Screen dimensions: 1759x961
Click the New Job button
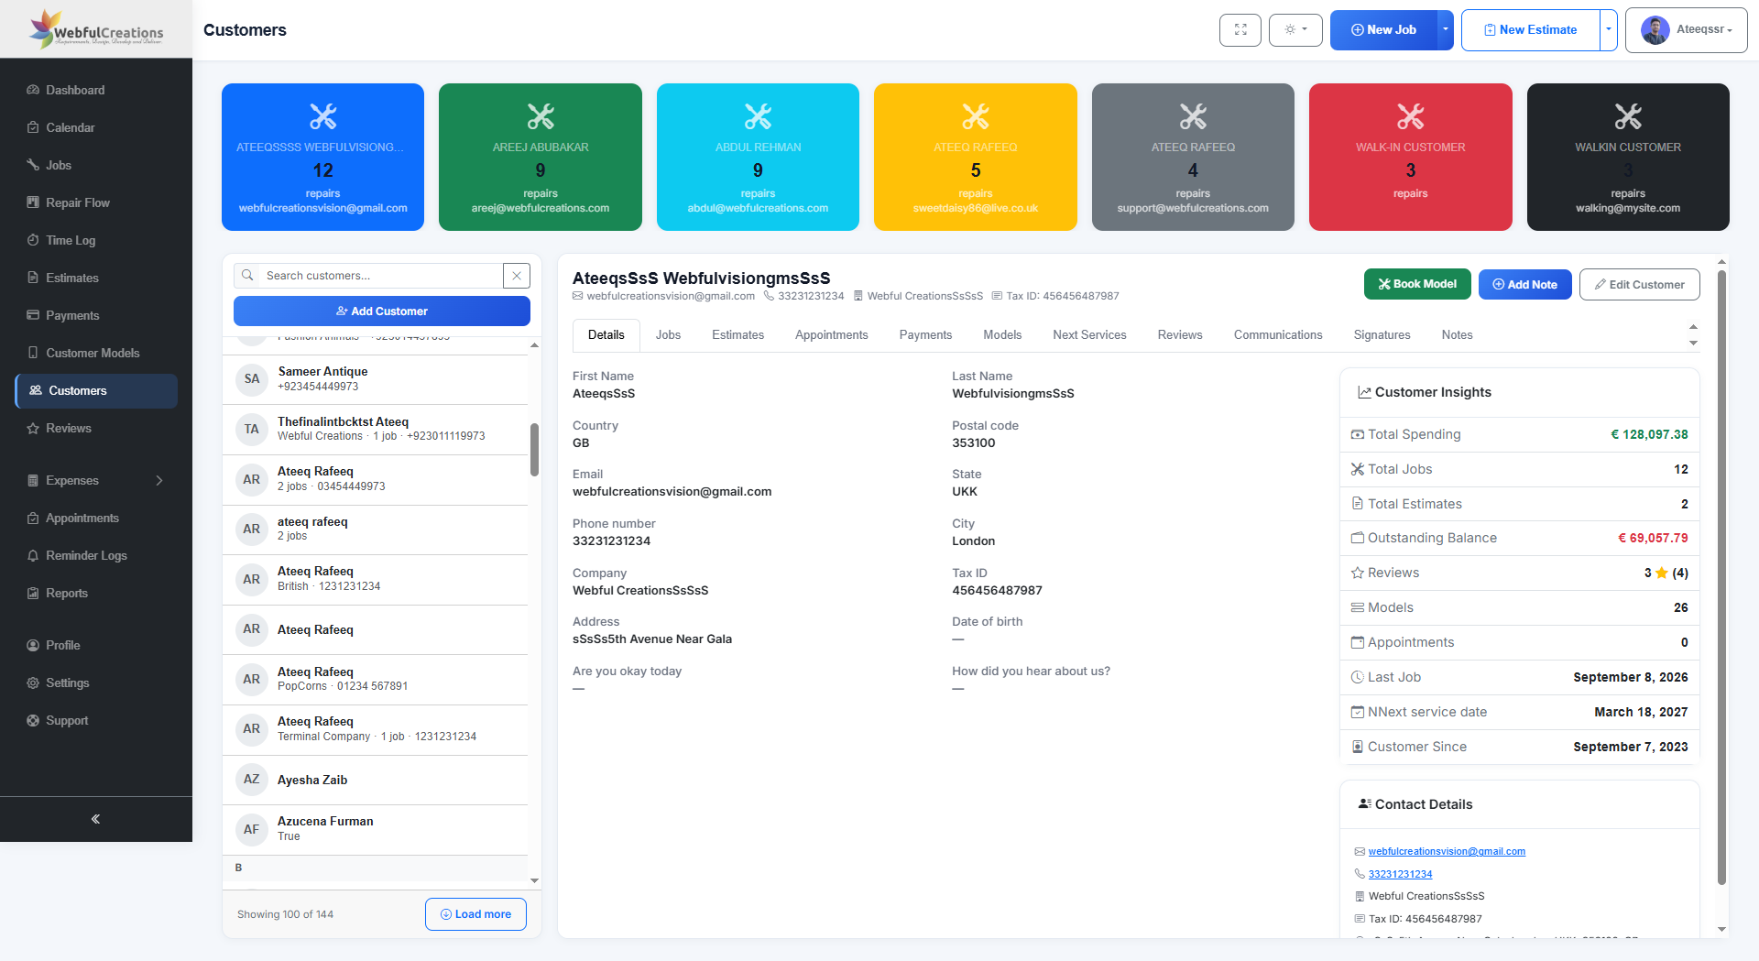click(x=1383, y=30)
